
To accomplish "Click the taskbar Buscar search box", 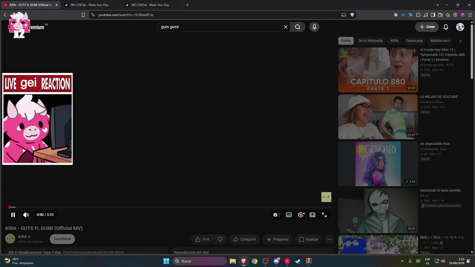I will (200, 261).
